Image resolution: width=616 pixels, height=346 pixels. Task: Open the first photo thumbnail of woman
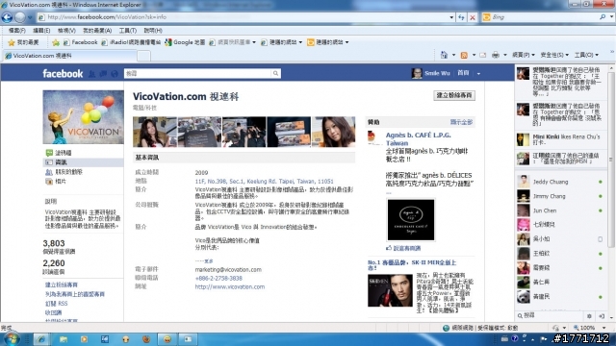click(x=154, y=132)
